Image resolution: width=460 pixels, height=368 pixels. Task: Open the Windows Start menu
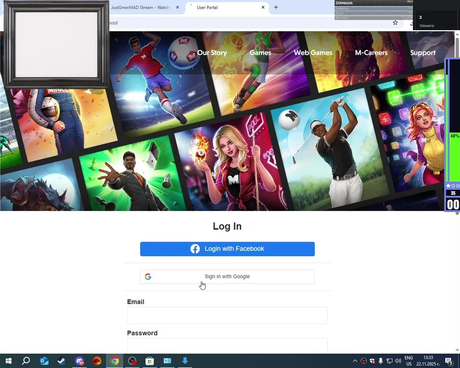pos(9,361)
